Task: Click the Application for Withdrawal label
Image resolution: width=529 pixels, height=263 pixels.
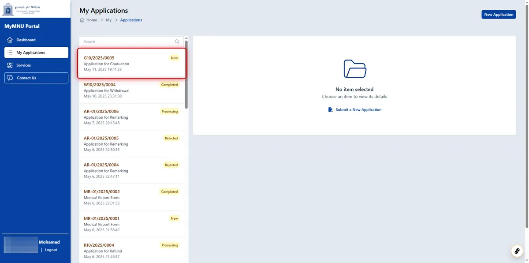Action: pos(106,90)
